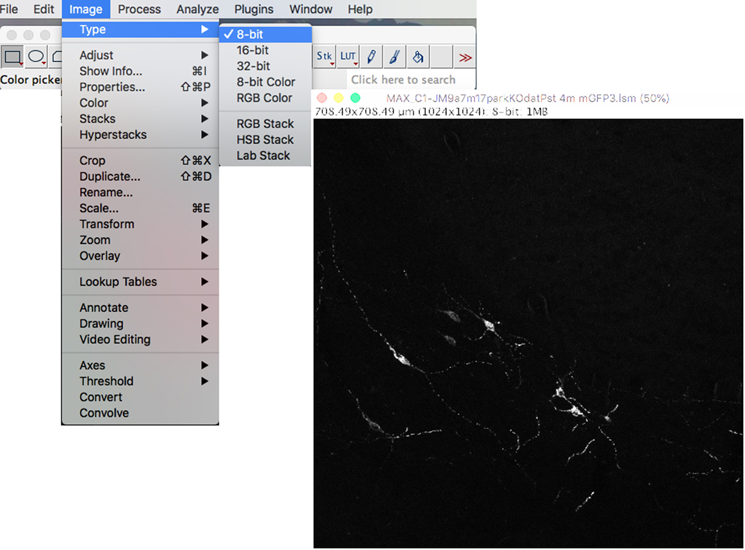Screen dimensions: 745x550
Task: Click the MAX_C1 image window title
Action: point(528,98)
